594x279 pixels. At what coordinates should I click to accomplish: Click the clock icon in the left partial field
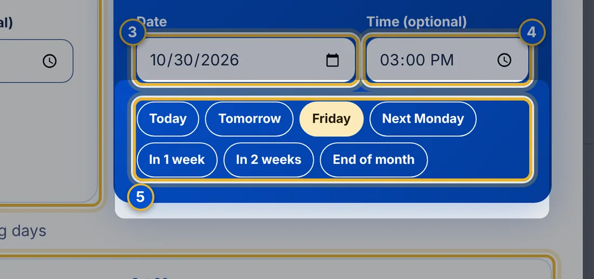pyautogui.click(x=50, y=61)
